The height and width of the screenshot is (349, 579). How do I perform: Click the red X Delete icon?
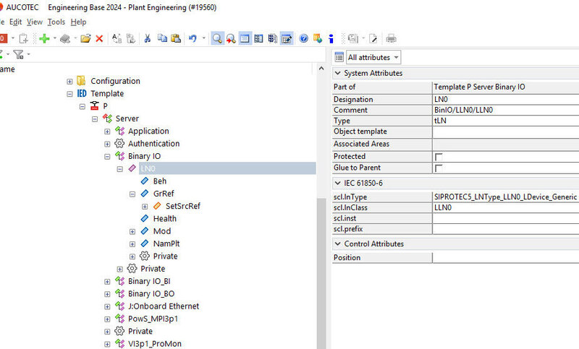[99, 38]
